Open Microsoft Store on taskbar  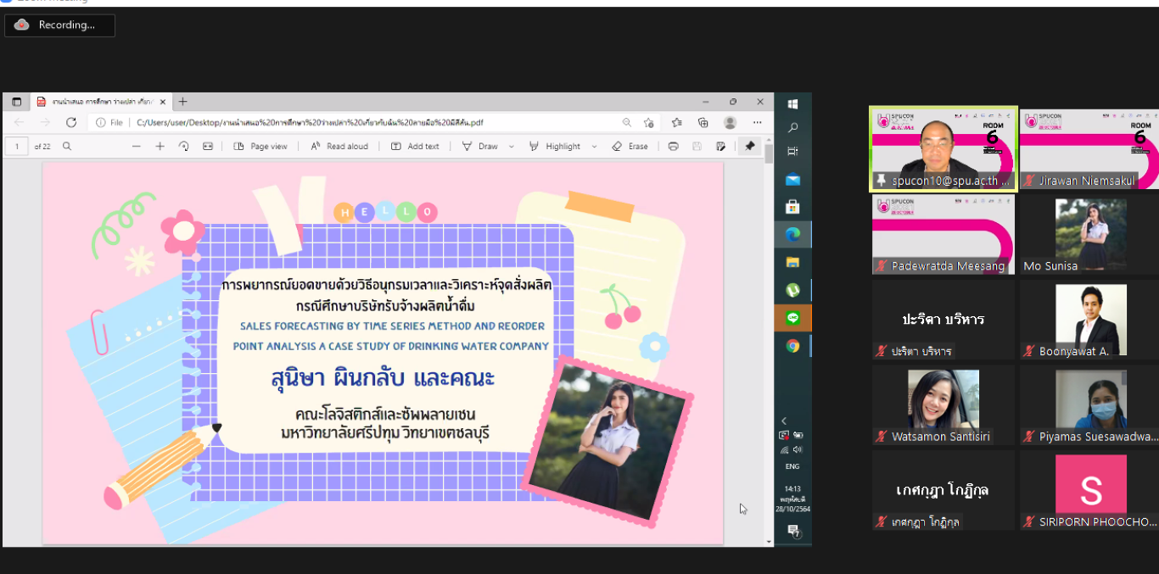(792, 206)
